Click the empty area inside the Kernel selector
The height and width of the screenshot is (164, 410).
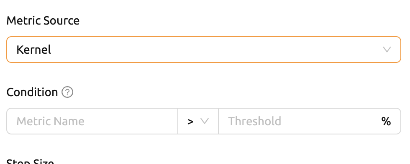click(x=214, y=50)
